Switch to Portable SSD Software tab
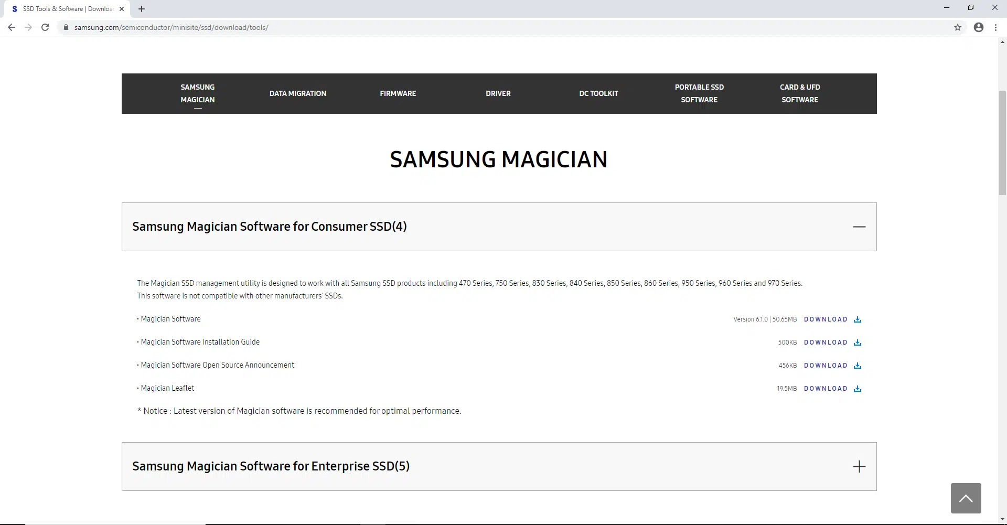This screenshot has height=525, width=1007. pyautogui.click(x=699, y=93)
